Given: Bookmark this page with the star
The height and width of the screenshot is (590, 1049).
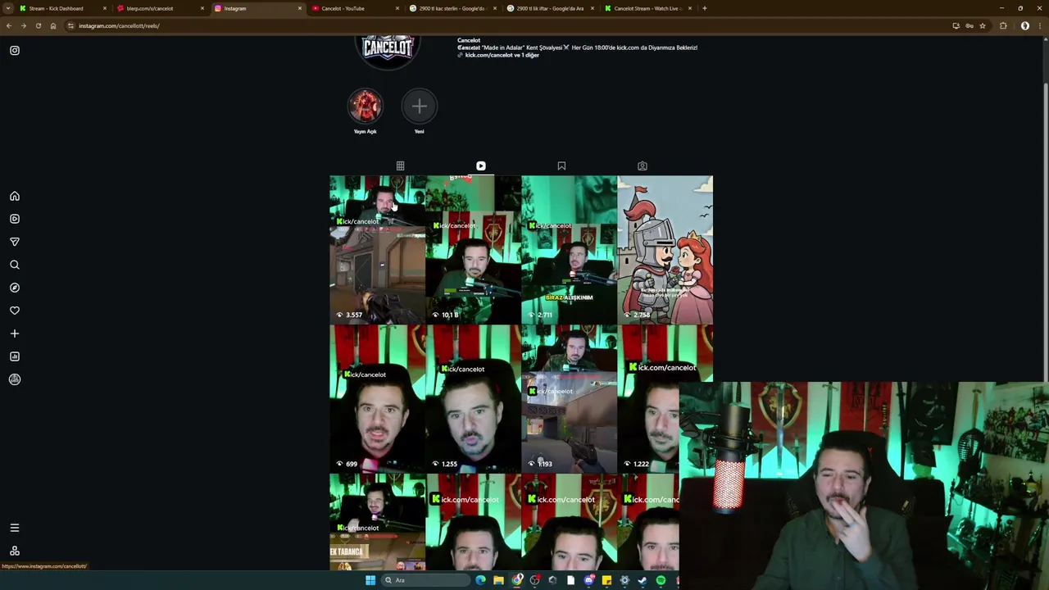Looking at the screenshot, I should click(x=983, y=25).
